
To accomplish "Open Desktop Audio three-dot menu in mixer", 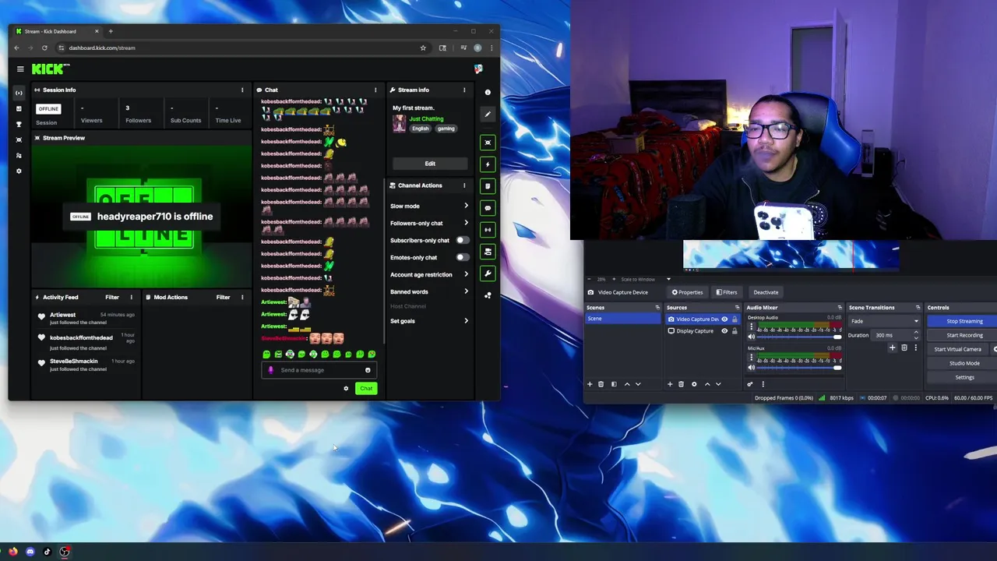I will click(752, 327).
